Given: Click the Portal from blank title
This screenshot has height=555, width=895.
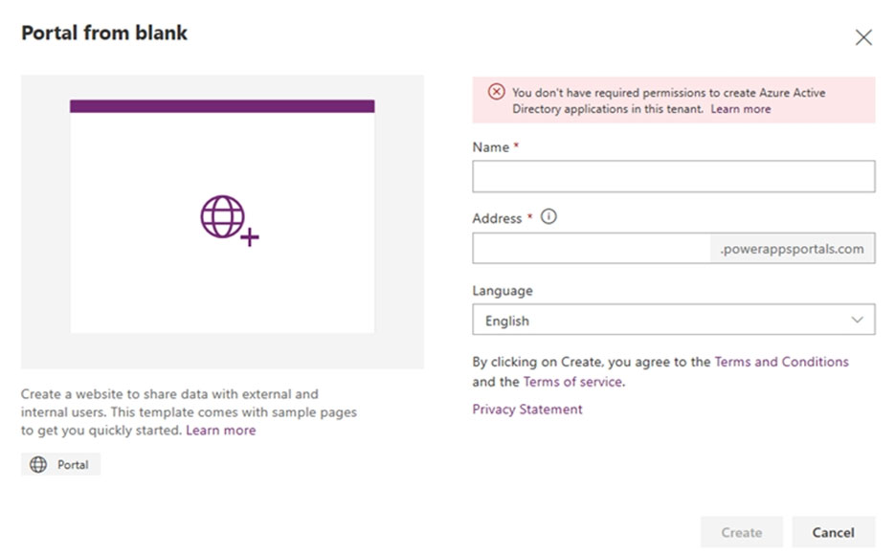Looking at the screenshot, I should [104, 33].
